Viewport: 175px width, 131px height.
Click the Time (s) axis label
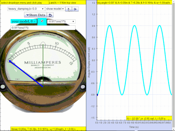(134, 127)
